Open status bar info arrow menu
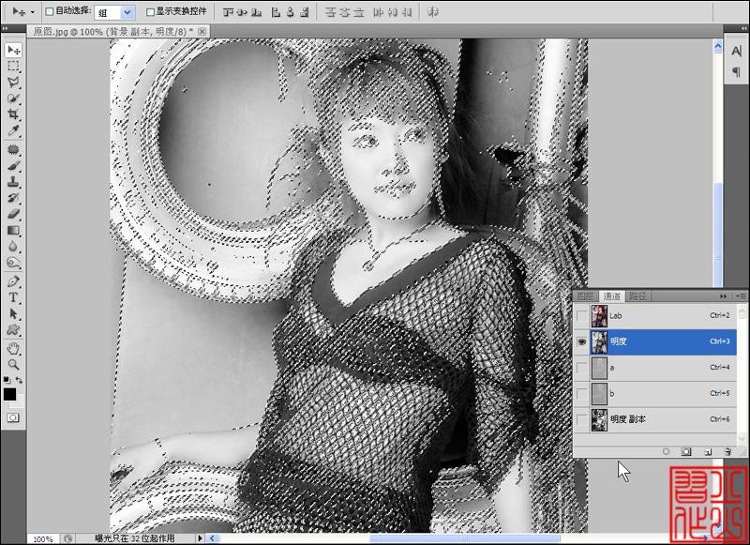The height and width of the screenshot is (545, 750). (x=200, y=538)
